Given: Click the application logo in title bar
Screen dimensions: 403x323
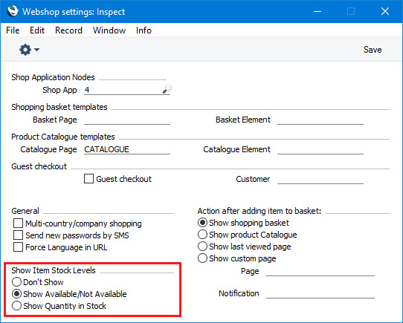Looking at the screenshot, I should (x=13, y=11).
